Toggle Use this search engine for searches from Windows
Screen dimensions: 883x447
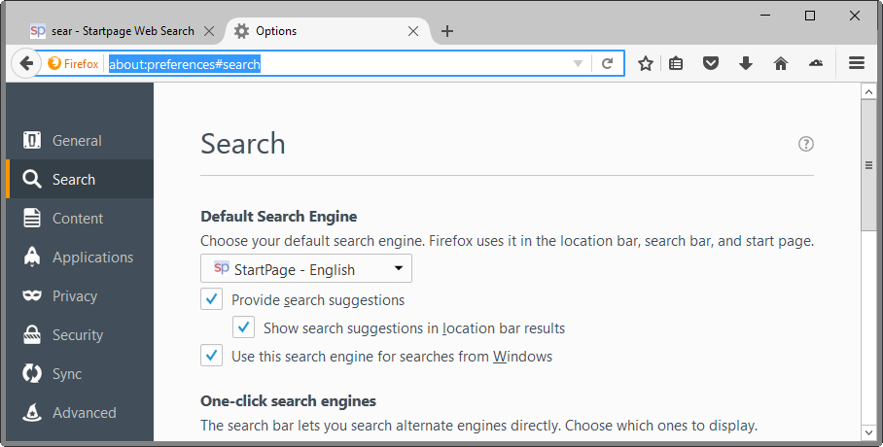click(211, 356)
